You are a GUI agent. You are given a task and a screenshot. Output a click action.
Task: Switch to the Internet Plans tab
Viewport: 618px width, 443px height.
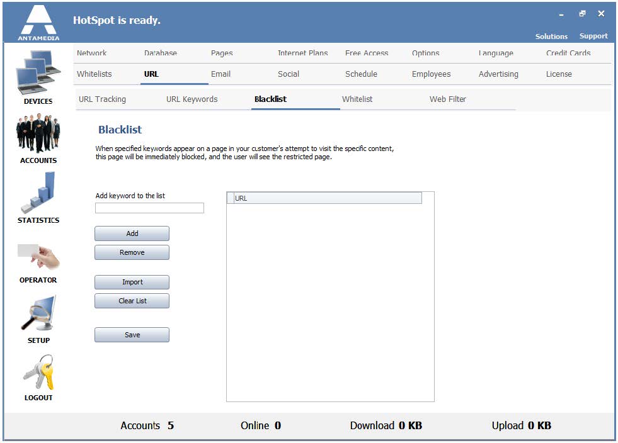pyautogui.click(x=302, y=53)
